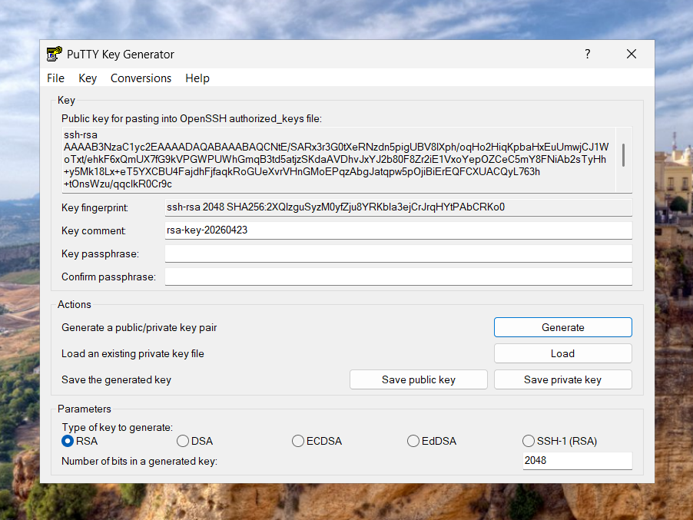This screenshot has width=693, height=520.
Task: Open the Help menu
Action: click(x=197, y=78)
